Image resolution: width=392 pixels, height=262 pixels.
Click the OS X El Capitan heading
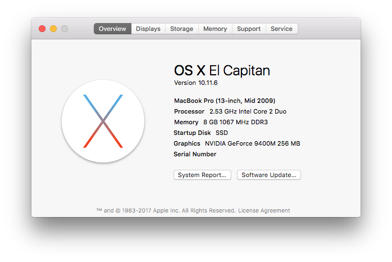[222, 70]
